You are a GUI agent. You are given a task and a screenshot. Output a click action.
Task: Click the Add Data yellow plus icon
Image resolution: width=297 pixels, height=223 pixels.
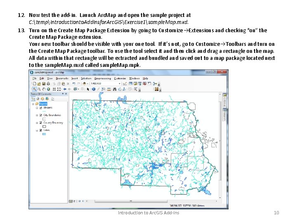point(84,83)
